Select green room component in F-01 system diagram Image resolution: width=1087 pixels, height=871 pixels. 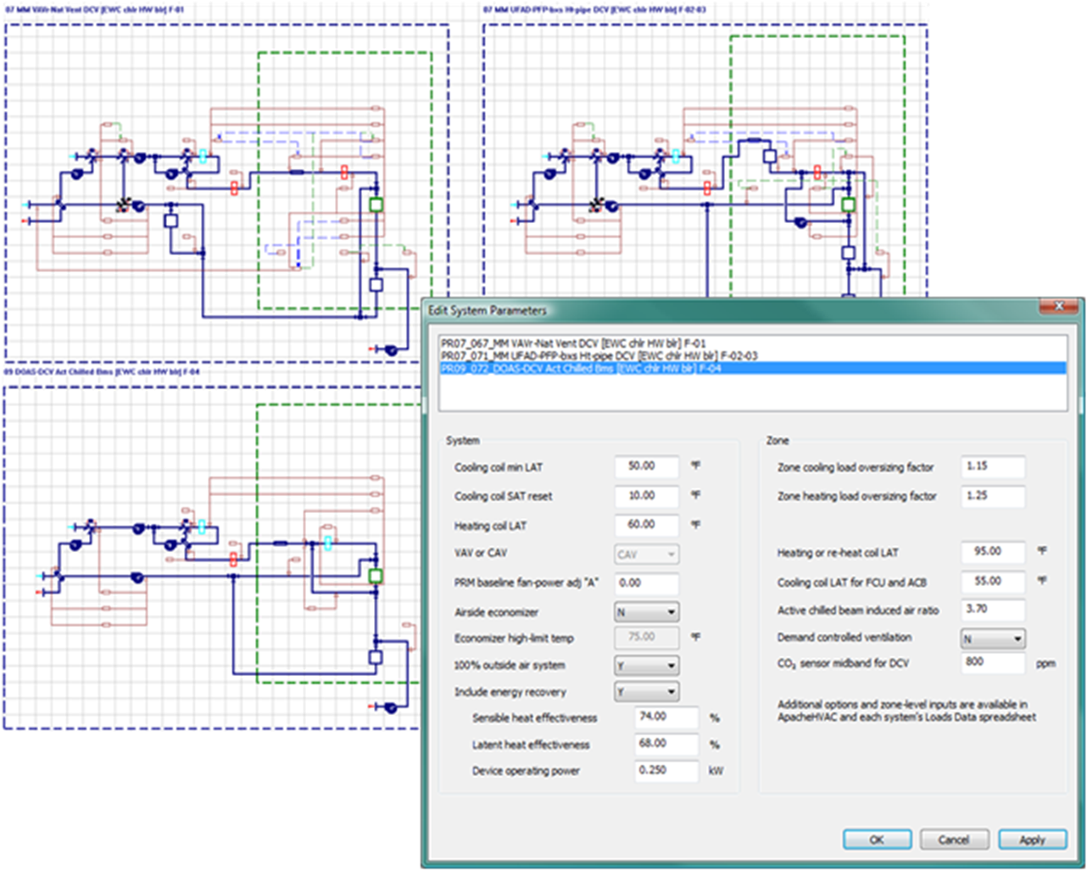376,204
